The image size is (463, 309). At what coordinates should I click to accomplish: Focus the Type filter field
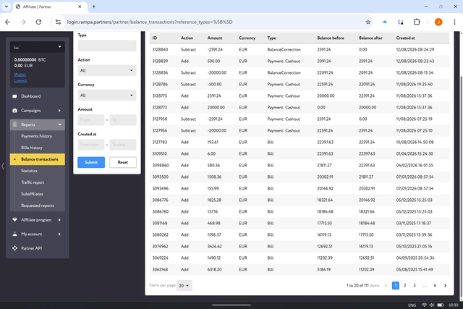pyautogui.click(x=107, y=46)
